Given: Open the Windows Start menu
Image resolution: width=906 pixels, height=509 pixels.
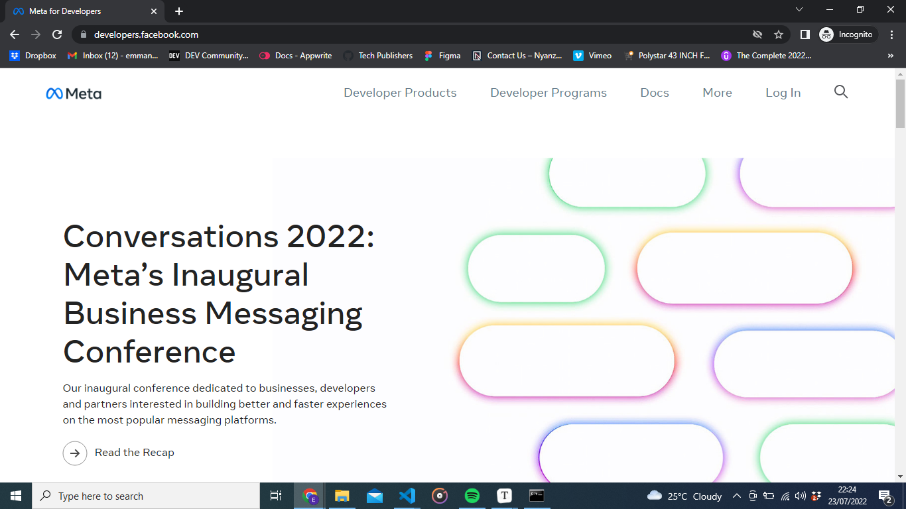Looking at the screenshot, I should point(16,496).
